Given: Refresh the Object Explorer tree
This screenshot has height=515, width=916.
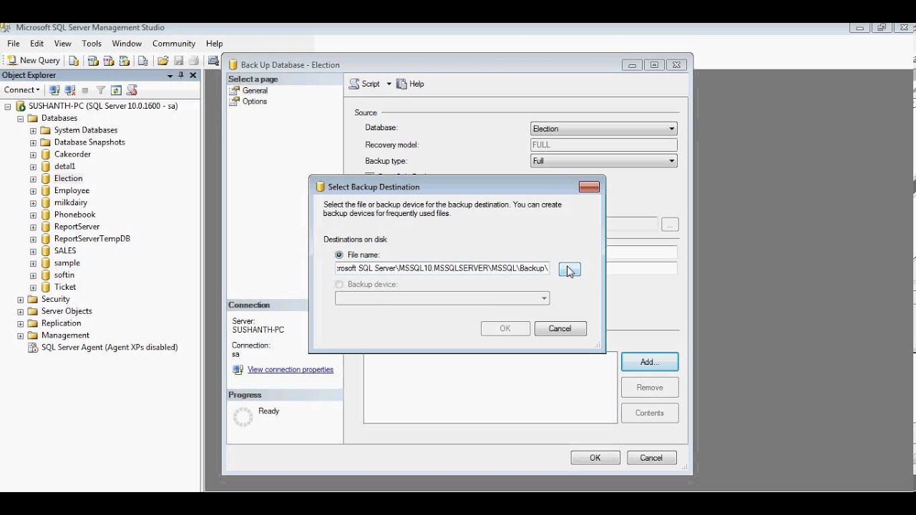Looking at the screenshot, I should click(116, 90).
